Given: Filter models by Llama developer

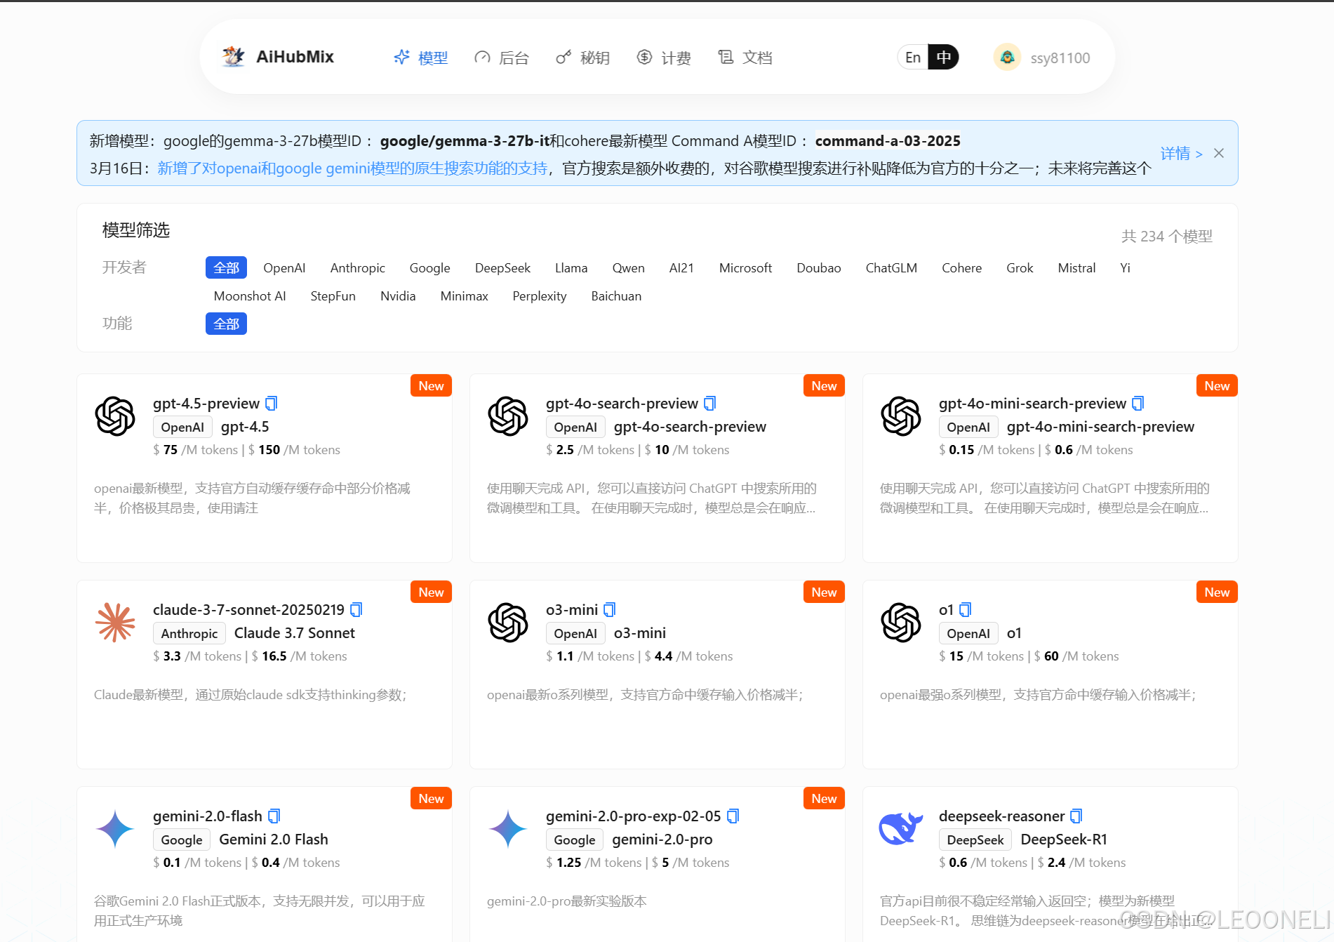Looking at the screenshot, I should (571, 267).
